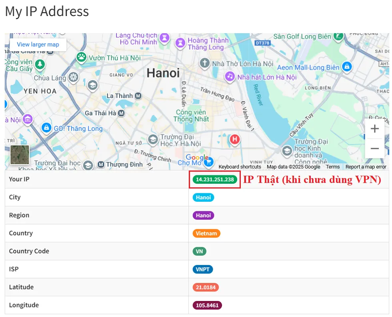Click museum pin at left map edge

tap(28, 119)
